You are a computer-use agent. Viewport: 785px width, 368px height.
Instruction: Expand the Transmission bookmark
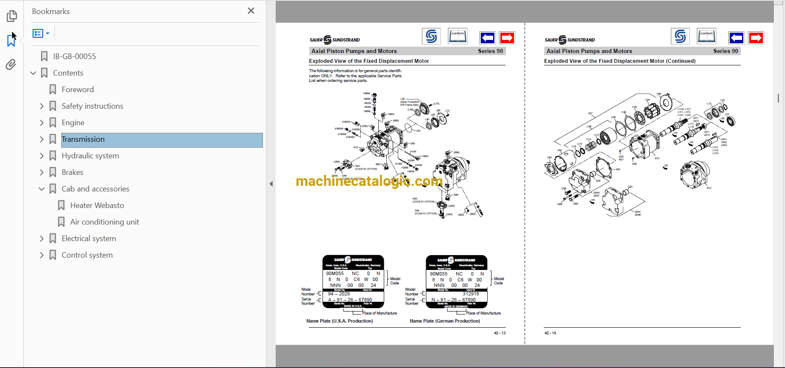[x=42, y=139]
